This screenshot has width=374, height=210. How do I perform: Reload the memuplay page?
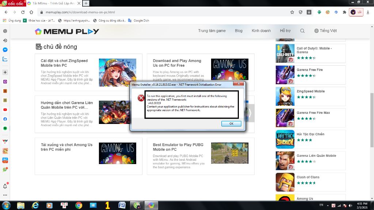coord(23,12)
